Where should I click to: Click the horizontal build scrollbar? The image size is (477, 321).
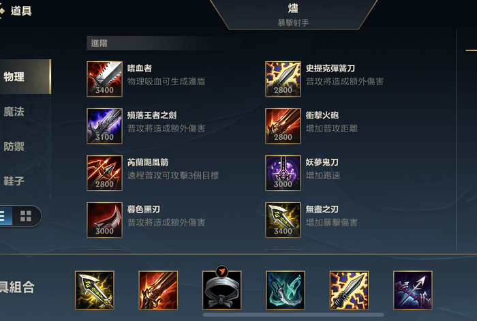[293, 315]
